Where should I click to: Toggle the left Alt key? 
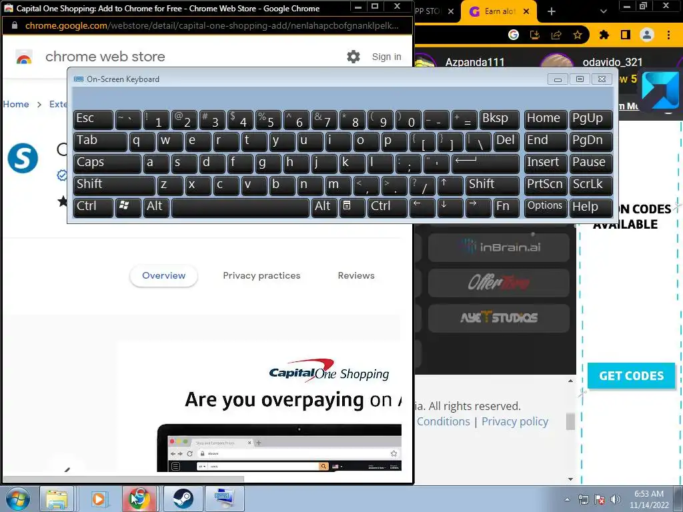[x=155, y=207]
